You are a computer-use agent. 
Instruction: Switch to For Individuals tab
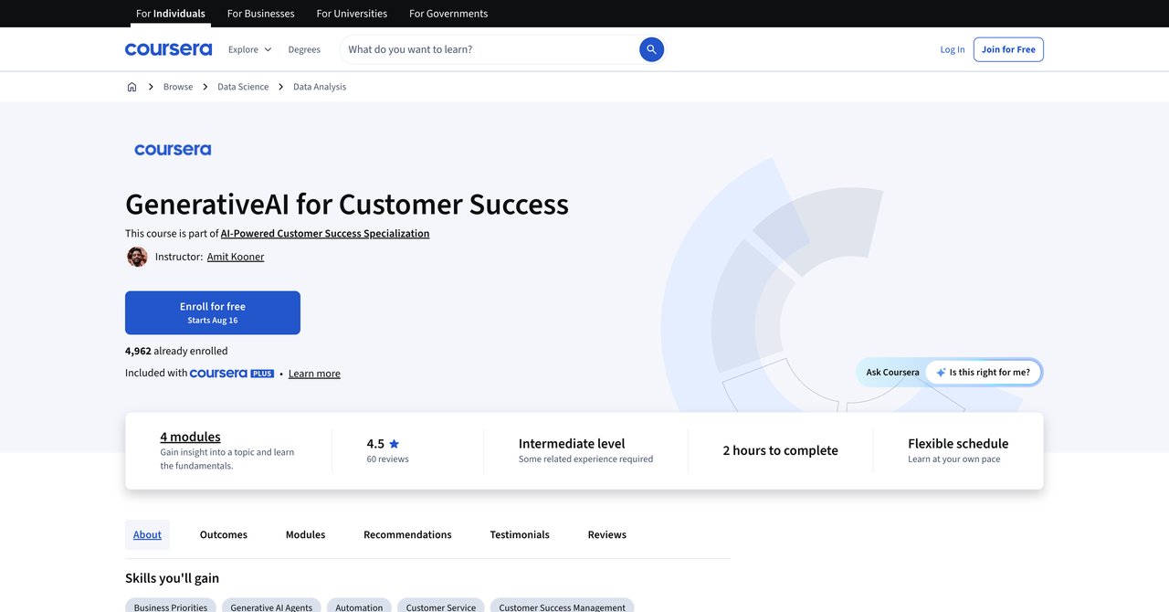171,14
